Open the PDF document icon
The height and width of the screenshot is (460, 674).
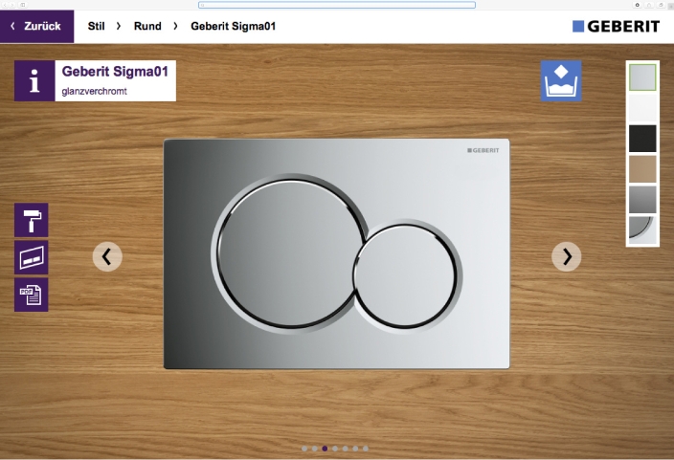tap(32, 295)
